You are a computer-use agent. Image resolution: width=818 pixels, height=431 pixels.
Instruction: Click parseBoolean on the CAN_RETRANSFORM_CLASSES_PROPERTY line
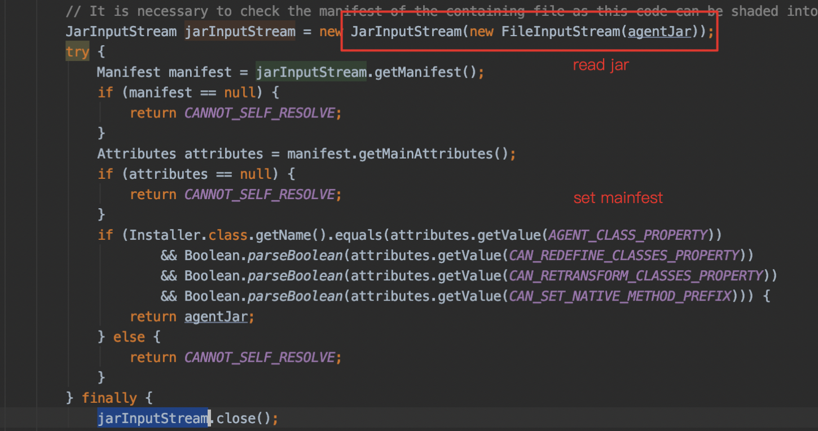point(295,275)
